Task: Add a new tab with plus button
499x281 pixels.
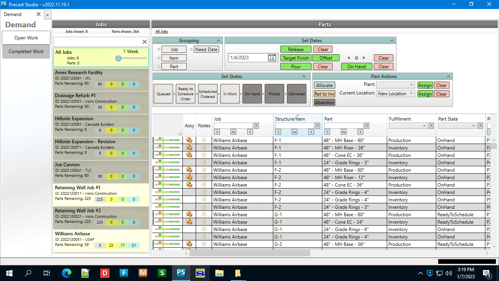Action: coord(48,15)
